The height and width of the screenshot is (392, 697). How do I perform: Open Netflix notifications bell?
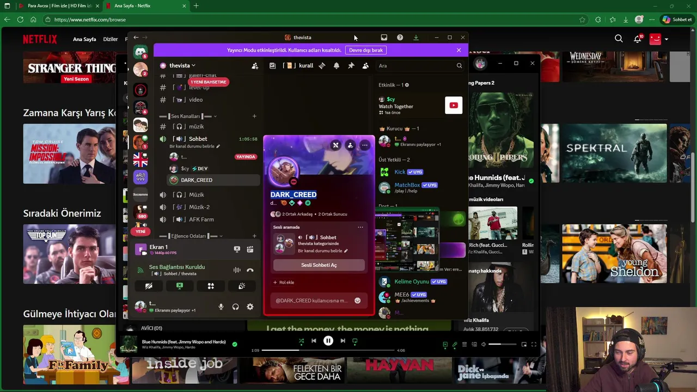638,39
